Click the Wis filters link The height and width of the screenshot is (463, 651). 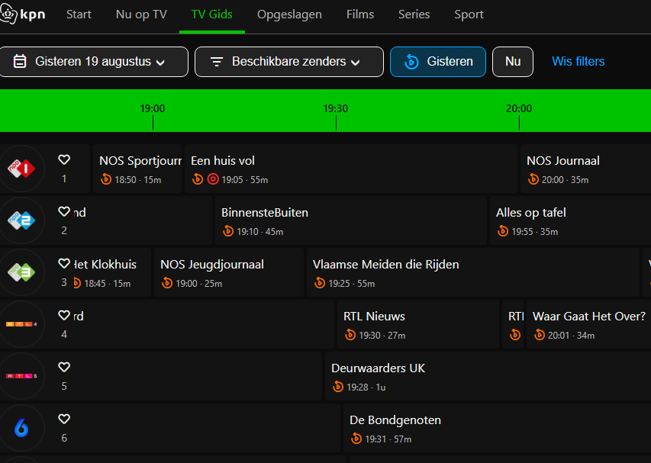(x=578, y=61)
